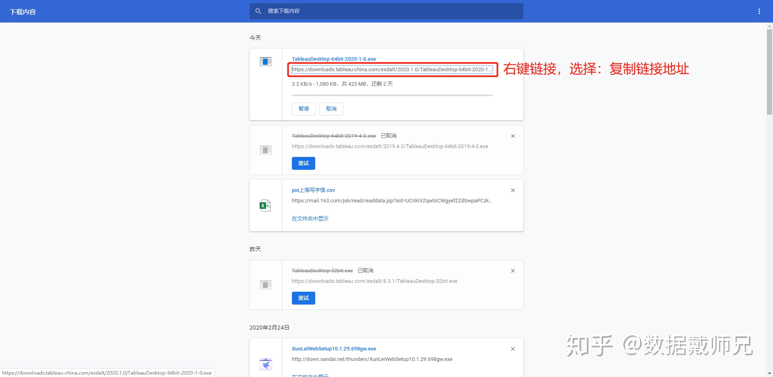Show poi上海写字楼.csv in folder
The width and height of the screenshot is (773, 377).
310,218
